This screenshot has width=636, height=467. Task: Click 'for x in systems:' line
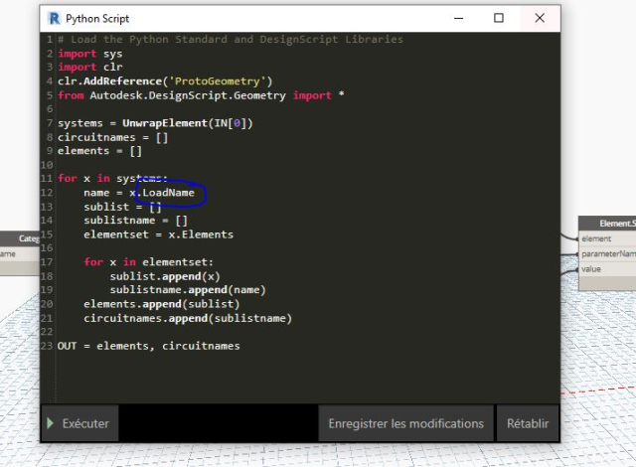click(112, 179)
